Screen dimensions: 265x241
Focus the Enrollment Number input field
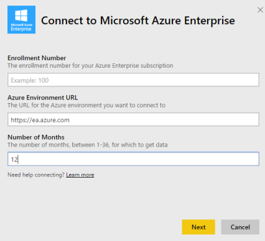pyautogui.click(x=133, y=80)
